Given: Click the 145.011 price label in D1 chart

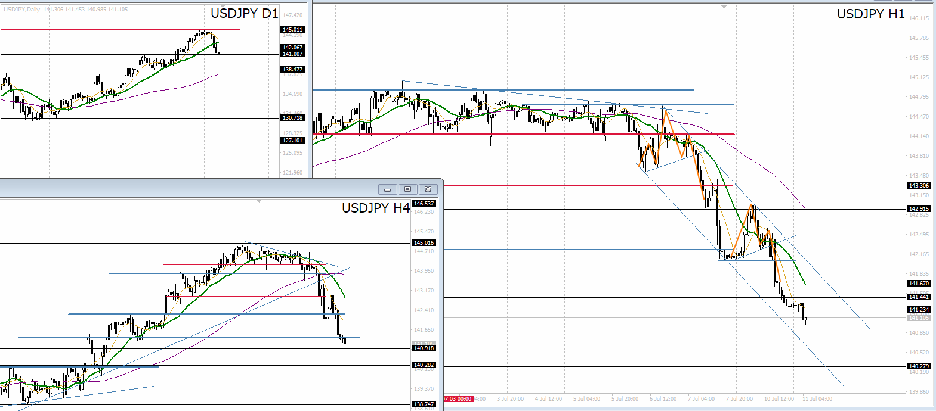Looking at the screenshot, I should [292, 29].
